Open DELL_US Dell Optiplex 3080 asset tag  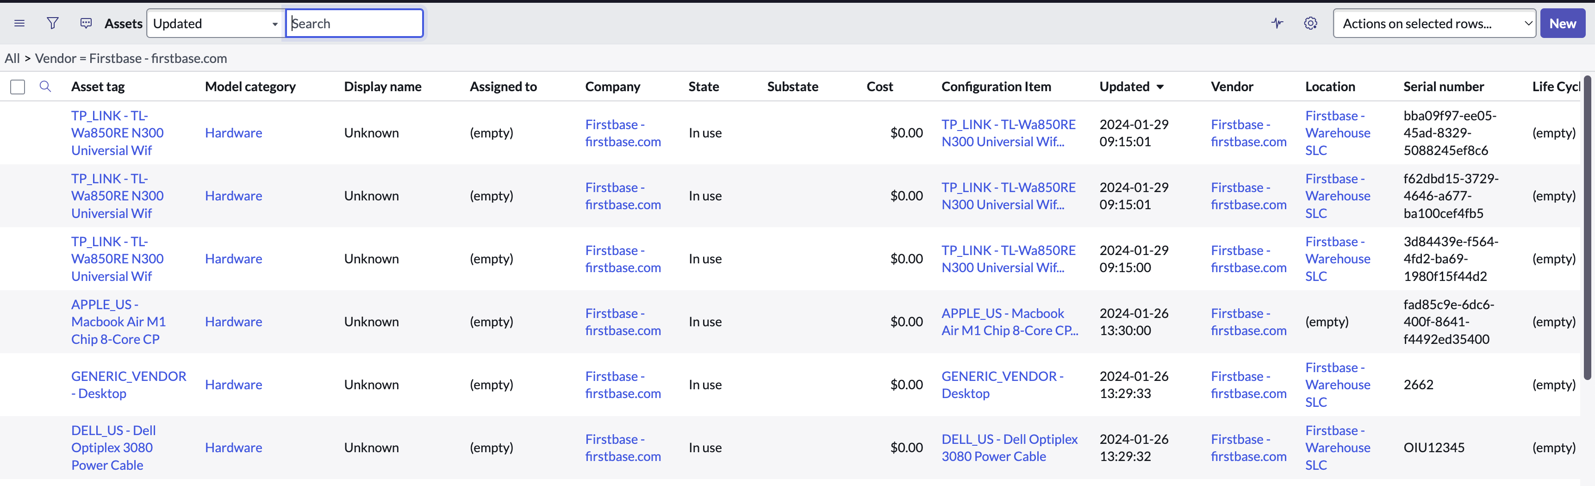113,448
